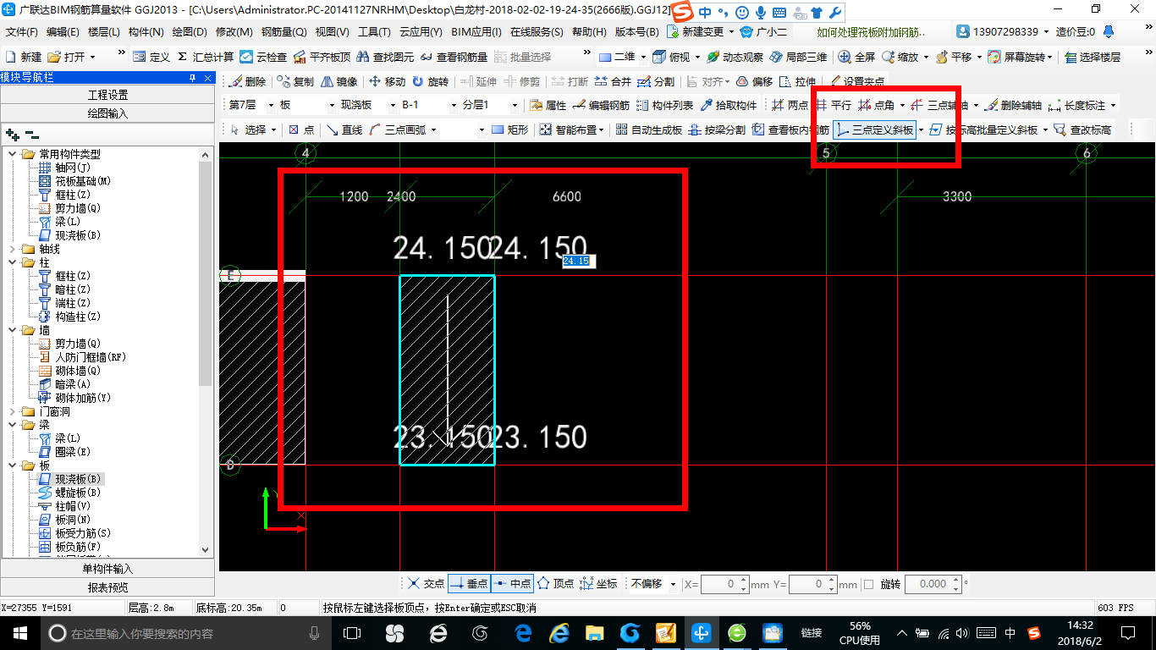The width and height of the screenshot is (1156, 650).
Task: Open Windows Start menu
Action: pyautogui.click(x=19, y=632)
